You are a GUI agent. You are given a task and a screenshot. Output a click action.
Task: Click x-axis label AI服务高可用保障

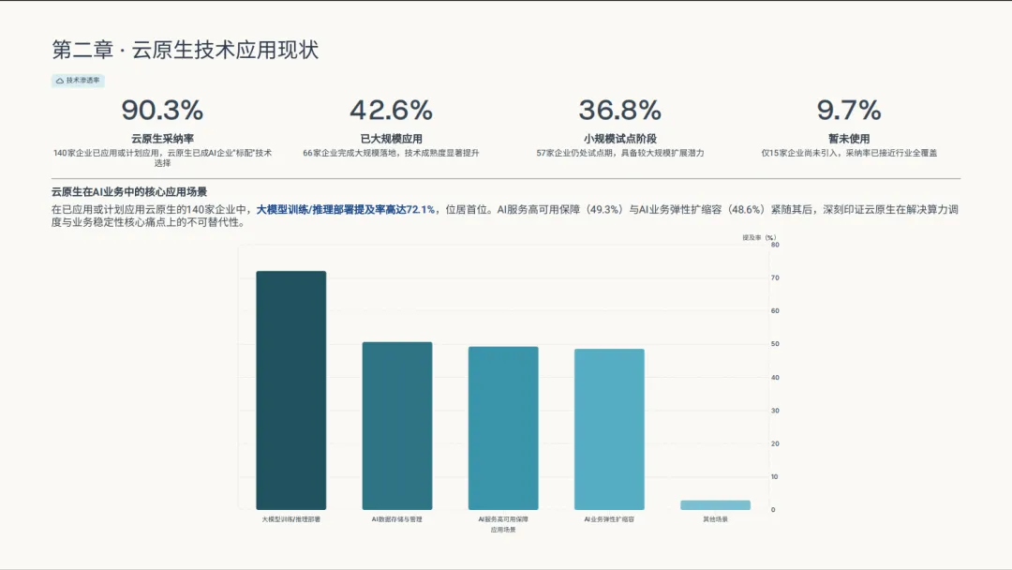click(503, 519)
